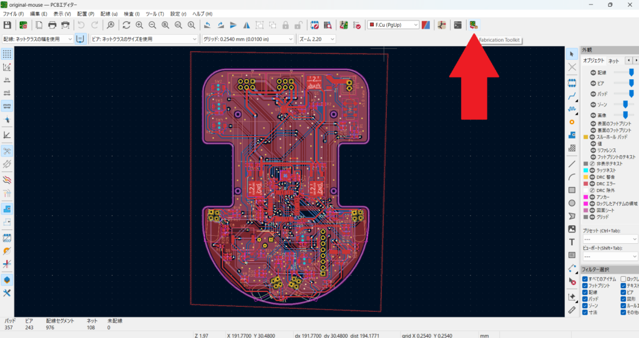
Task: Open the 表示 (V) menu
Action: 62,14
